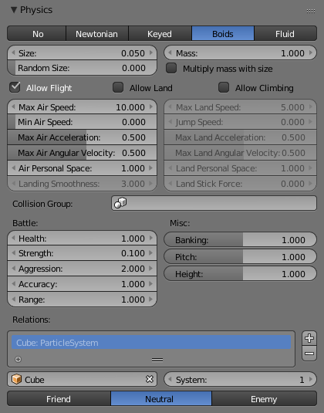Collapse the Physics panel triangle
This screenshot has height=413, width=324.
[14, 10]
